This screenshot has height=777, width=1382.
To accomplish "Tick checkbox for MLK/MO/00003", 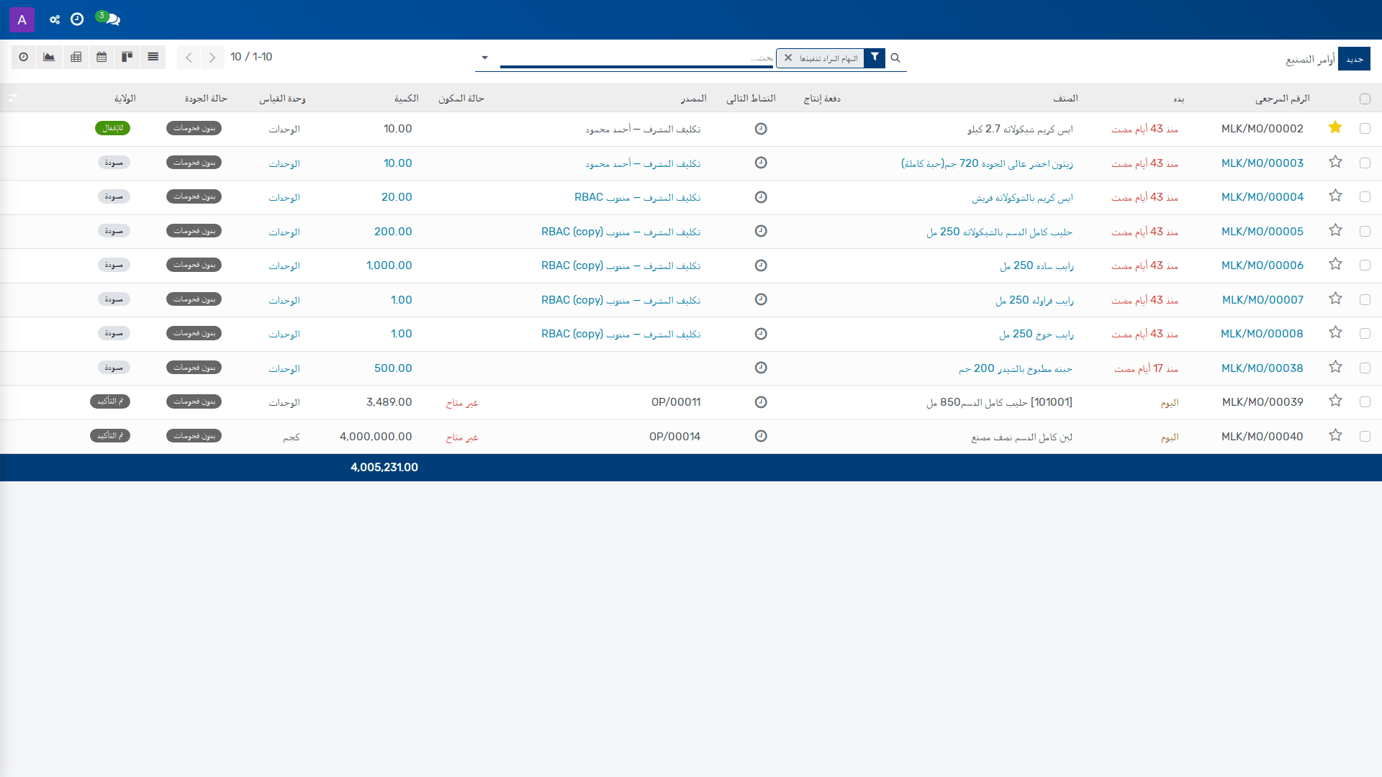I will 1365,163.
